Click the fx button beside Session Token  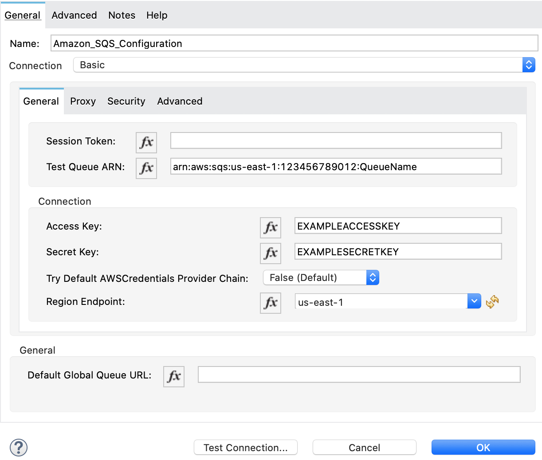click(146, 142)
